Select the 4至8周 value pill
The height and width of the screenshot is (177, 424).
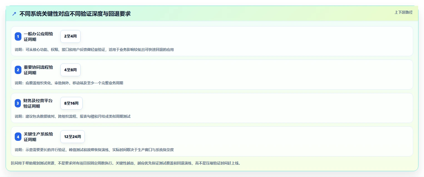pos(70,70)
